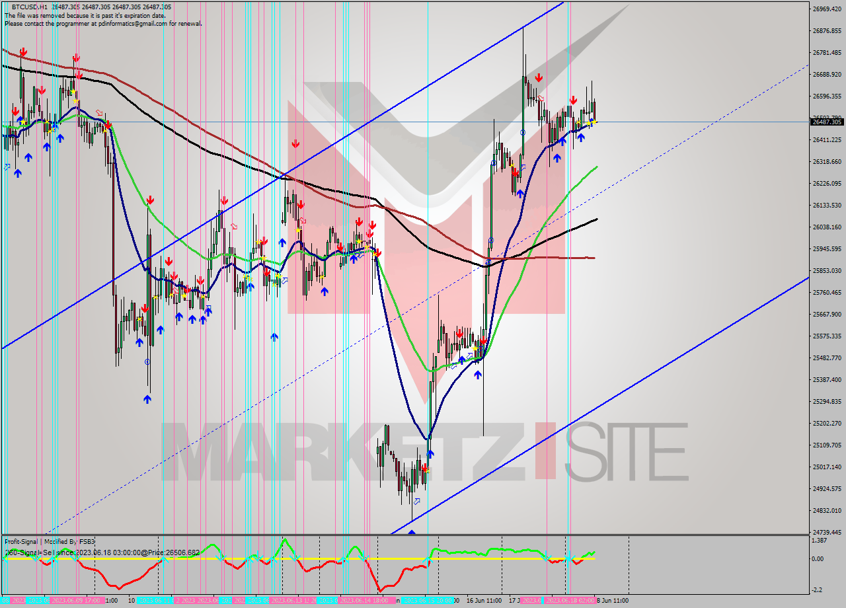Click the 26876.855 price axis label

[827, 31]
